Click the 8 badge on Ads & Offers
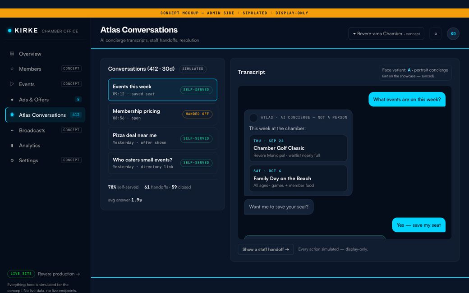The width and height of the screenshot is (469, 293). 78,99
